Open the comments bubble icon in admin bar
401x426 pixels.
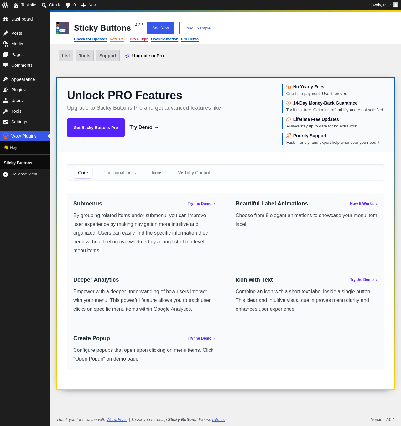pyautogui.click(x=68, y=5)
